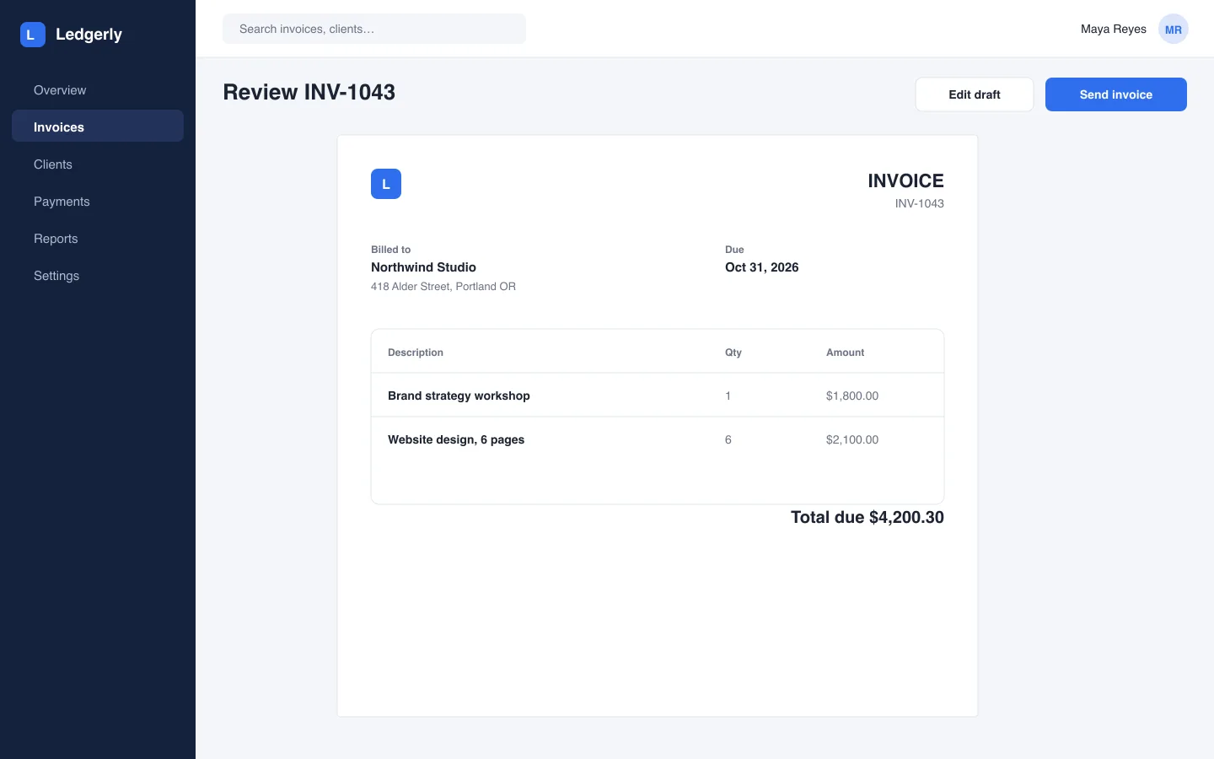The image size is (1214, 759).
Task: Click the Ledgerly logo icon in sidebar
Action: [x=33, y=35]
